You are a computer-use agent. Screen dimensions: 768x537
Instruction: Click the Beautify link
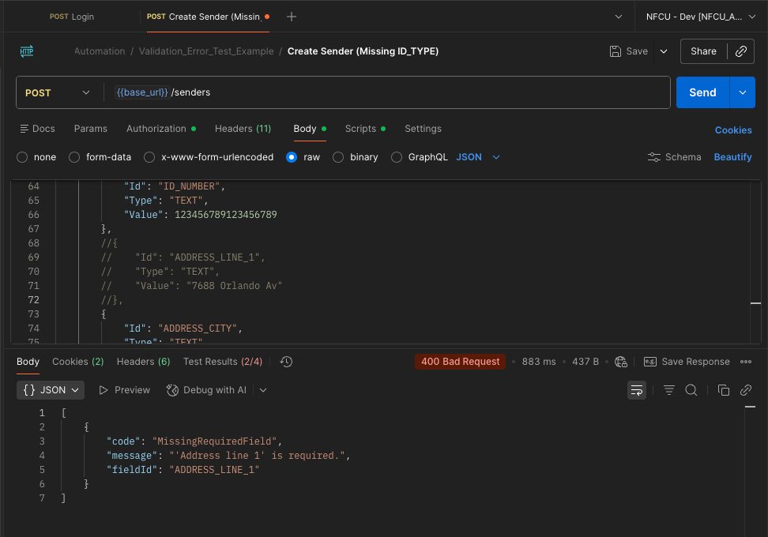732,157
